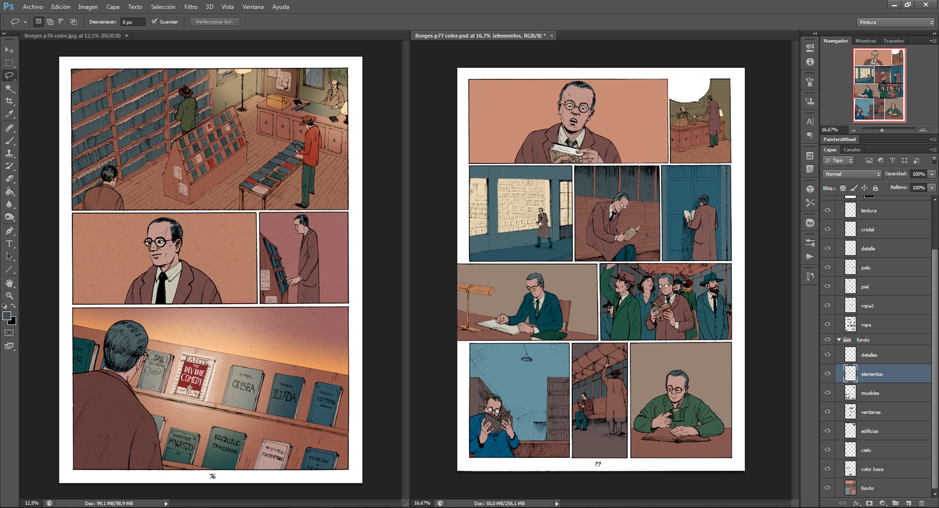Hide the textura layer
Image resolution: width=939 pixels, height=508 pixels.
[828, 210]
